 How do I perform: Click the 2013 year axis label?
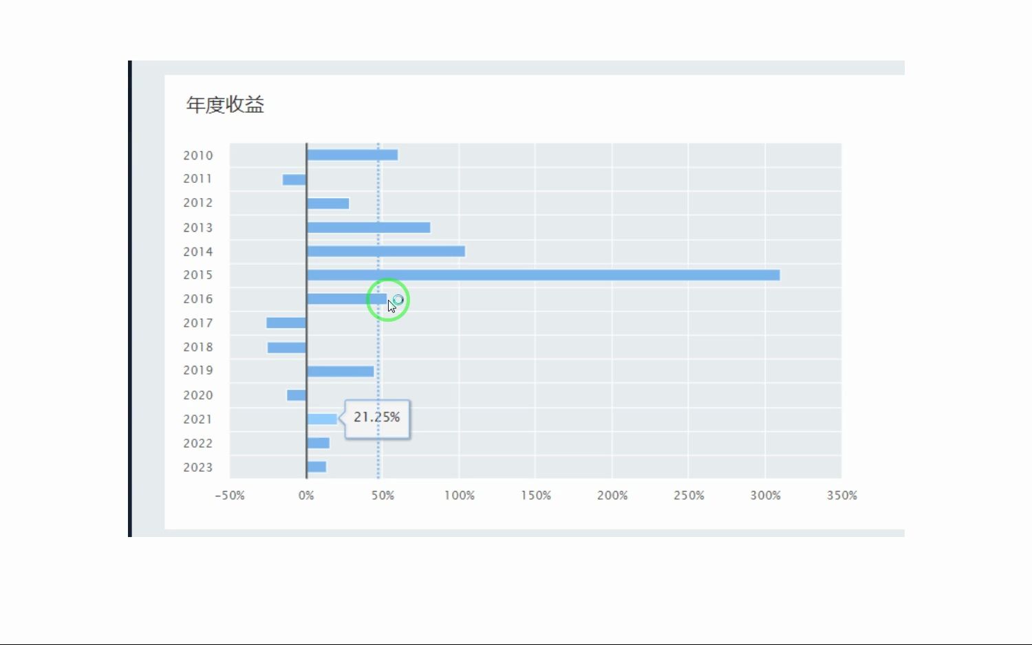coord(198,228)
